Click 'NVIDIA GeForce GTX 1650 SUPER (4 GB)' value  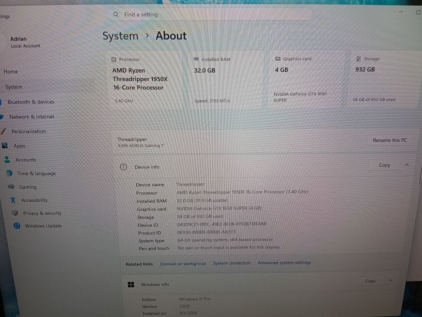219,208
